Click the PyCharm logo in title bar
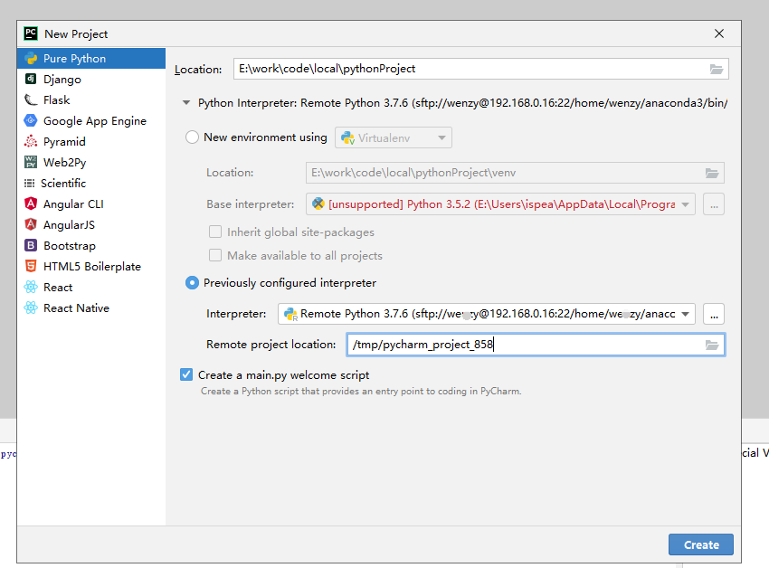The height and width of the screenshot is (568, 769). click(31, 33)
